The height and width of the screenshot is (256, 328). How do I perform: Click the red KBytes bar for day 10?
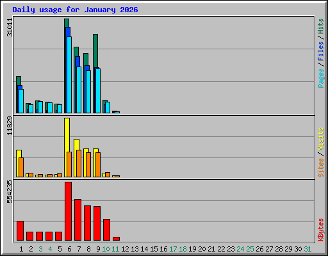[x=106, y=230]
